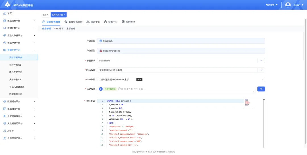Screen dimensions: 307x155
Task: Expand the 数据汇聚平台 menu chevron
Action: point(34,28)
